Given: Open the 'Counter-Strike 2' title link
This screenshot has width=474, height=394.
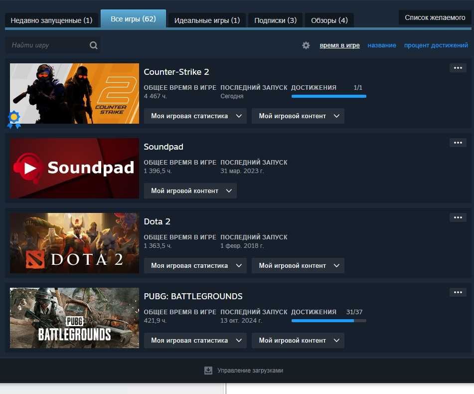Looking at the screenshot, I should (176, 72).
